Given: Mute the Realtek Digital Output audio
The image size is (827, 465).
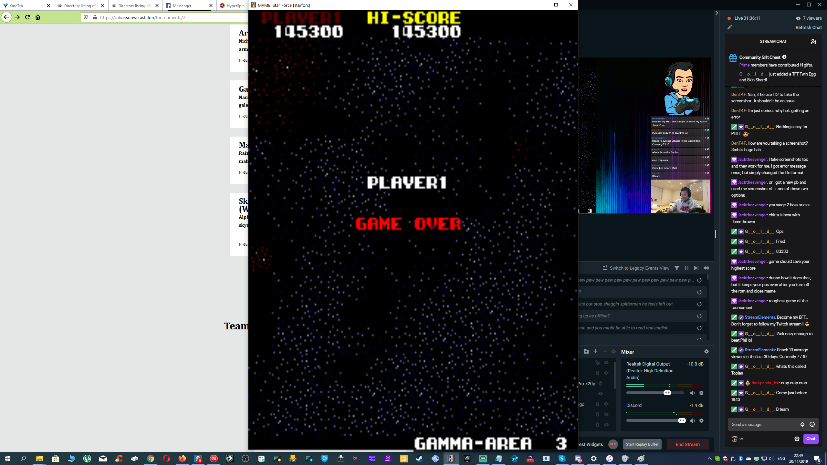Looking at the screenshot, I should [692, 393].
